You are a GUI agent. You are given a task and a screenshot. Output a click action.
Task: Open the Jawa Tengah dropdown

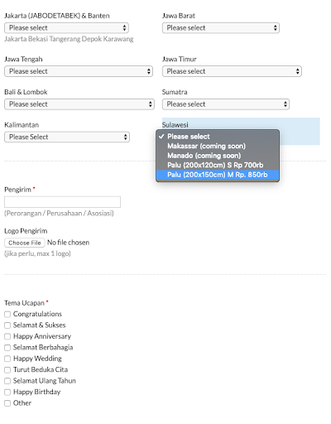[x=79, y=71]
